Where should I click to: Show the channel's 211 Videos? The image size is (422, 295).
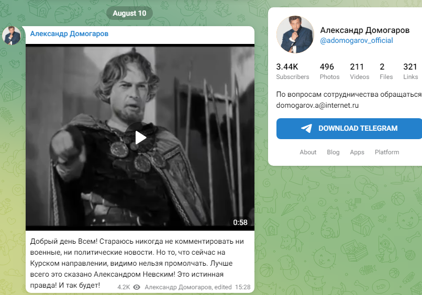[359, 71]
